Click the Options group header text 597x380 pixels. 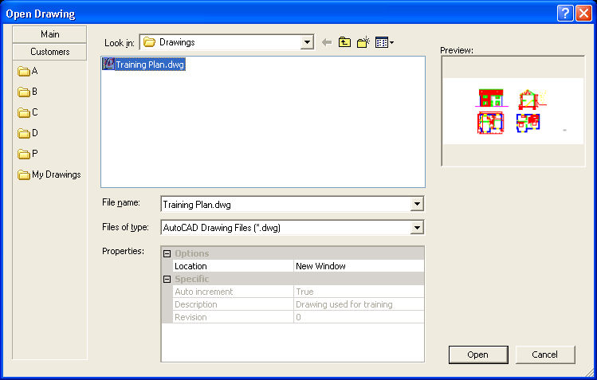192,253
